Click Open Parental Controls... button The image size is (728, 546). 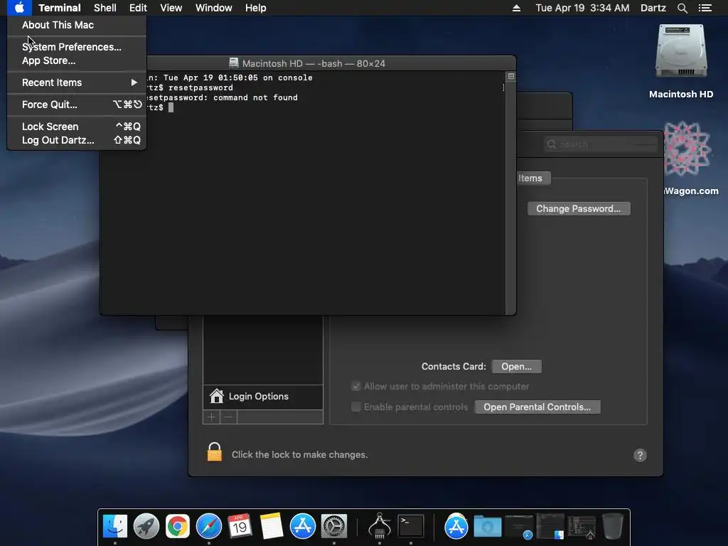(537, 407)
